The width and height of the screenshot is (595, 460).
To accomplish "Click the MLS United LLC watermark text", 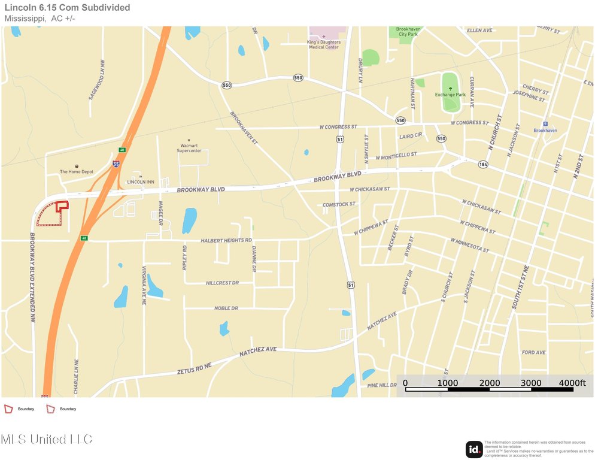I will tap(47, 440).
